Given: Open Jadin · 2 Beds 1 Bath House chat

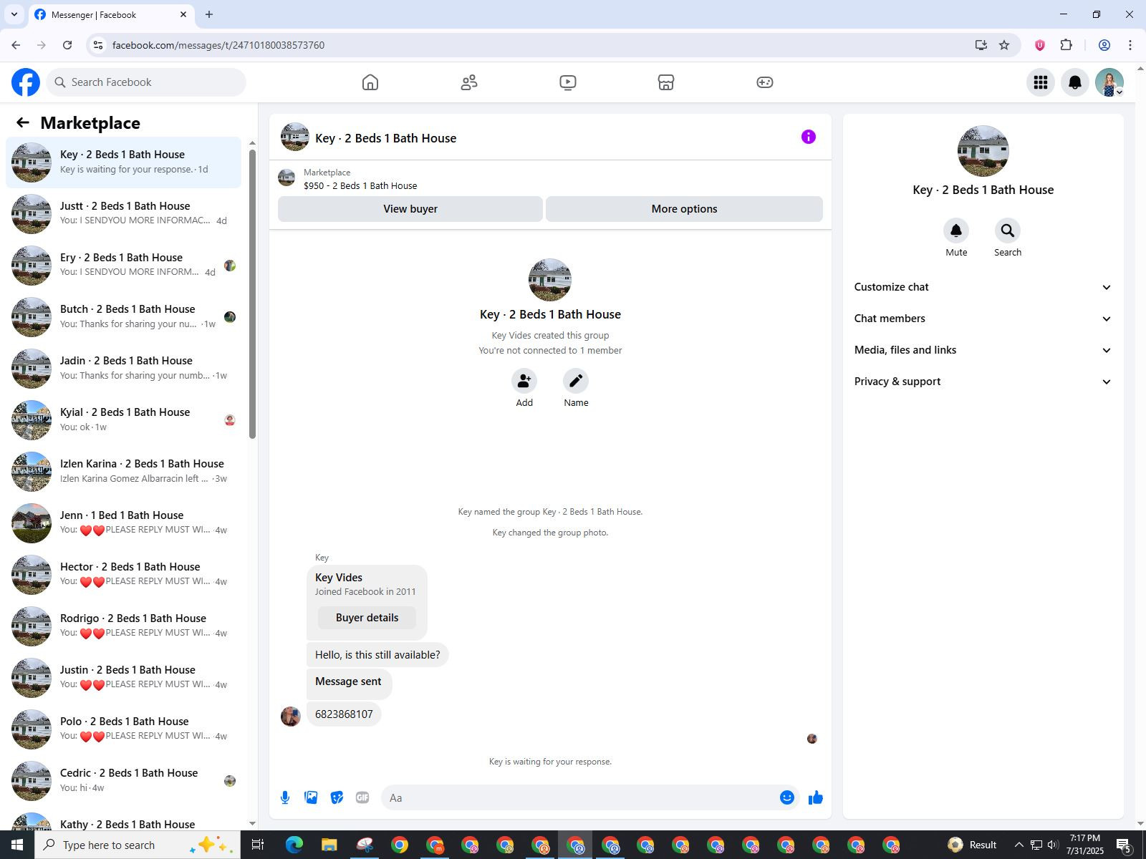Looking at the screenshot, I should [123, 369].
